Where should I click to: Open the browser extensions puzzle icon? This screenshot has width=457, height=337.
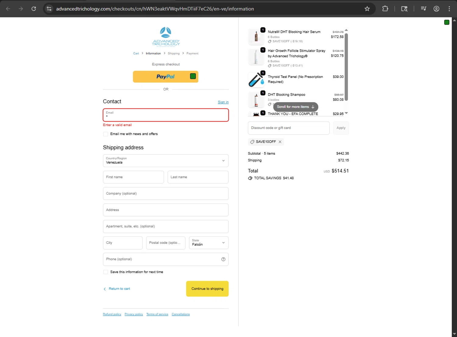(385, 9)
